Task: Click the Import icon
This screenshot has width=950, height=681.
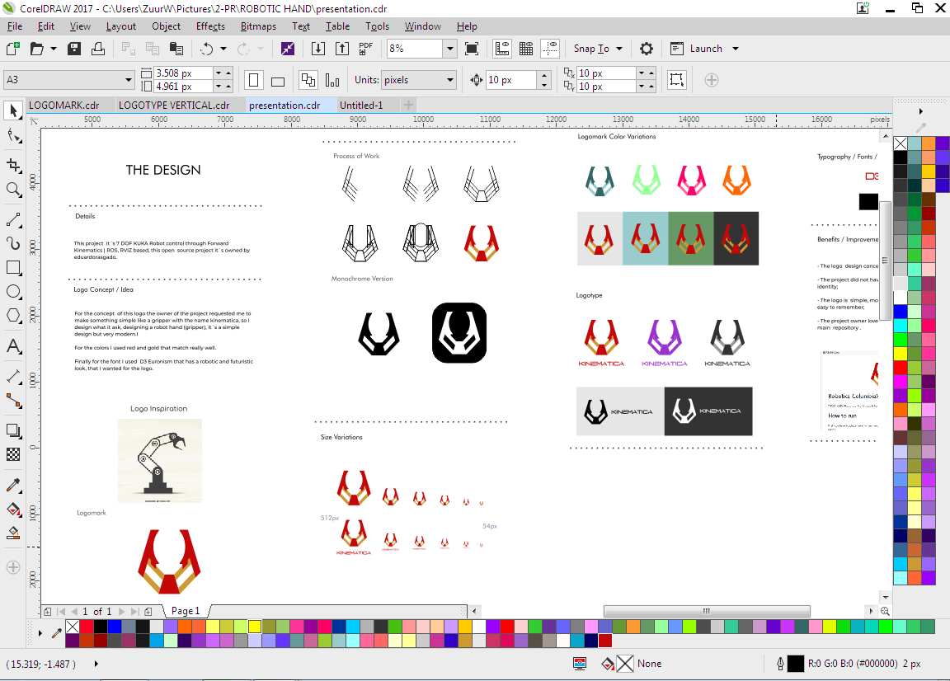Action: [318, 49]
